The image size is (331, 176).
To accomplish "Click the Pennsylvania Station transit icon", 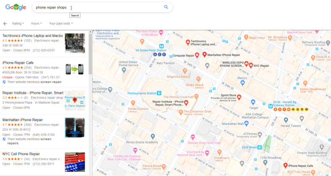I will [x=159, y=93].
